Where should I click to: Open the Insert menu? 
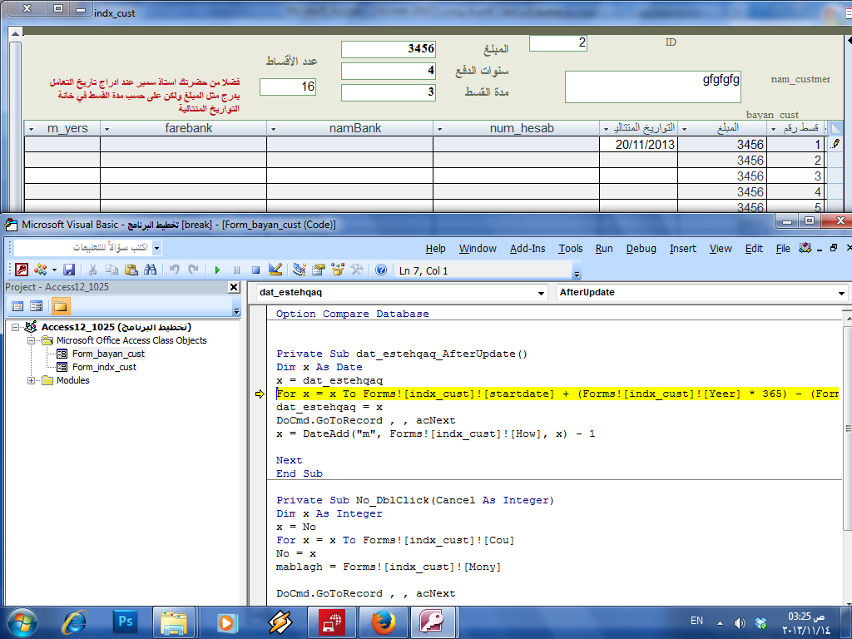pos(682,248)
